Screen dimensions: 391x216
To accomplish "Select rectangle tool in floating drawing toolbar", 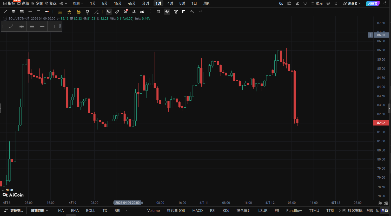I will tap(53, 26).
